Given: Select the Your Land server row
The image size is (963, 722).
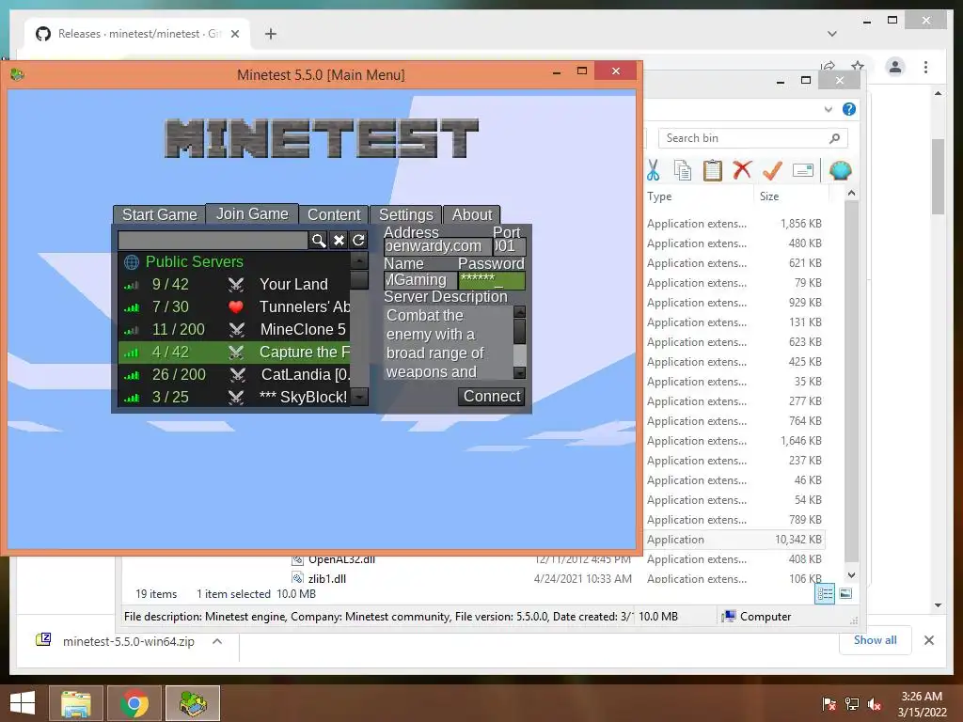Looking at the screenshot, I should coord(234,284).
